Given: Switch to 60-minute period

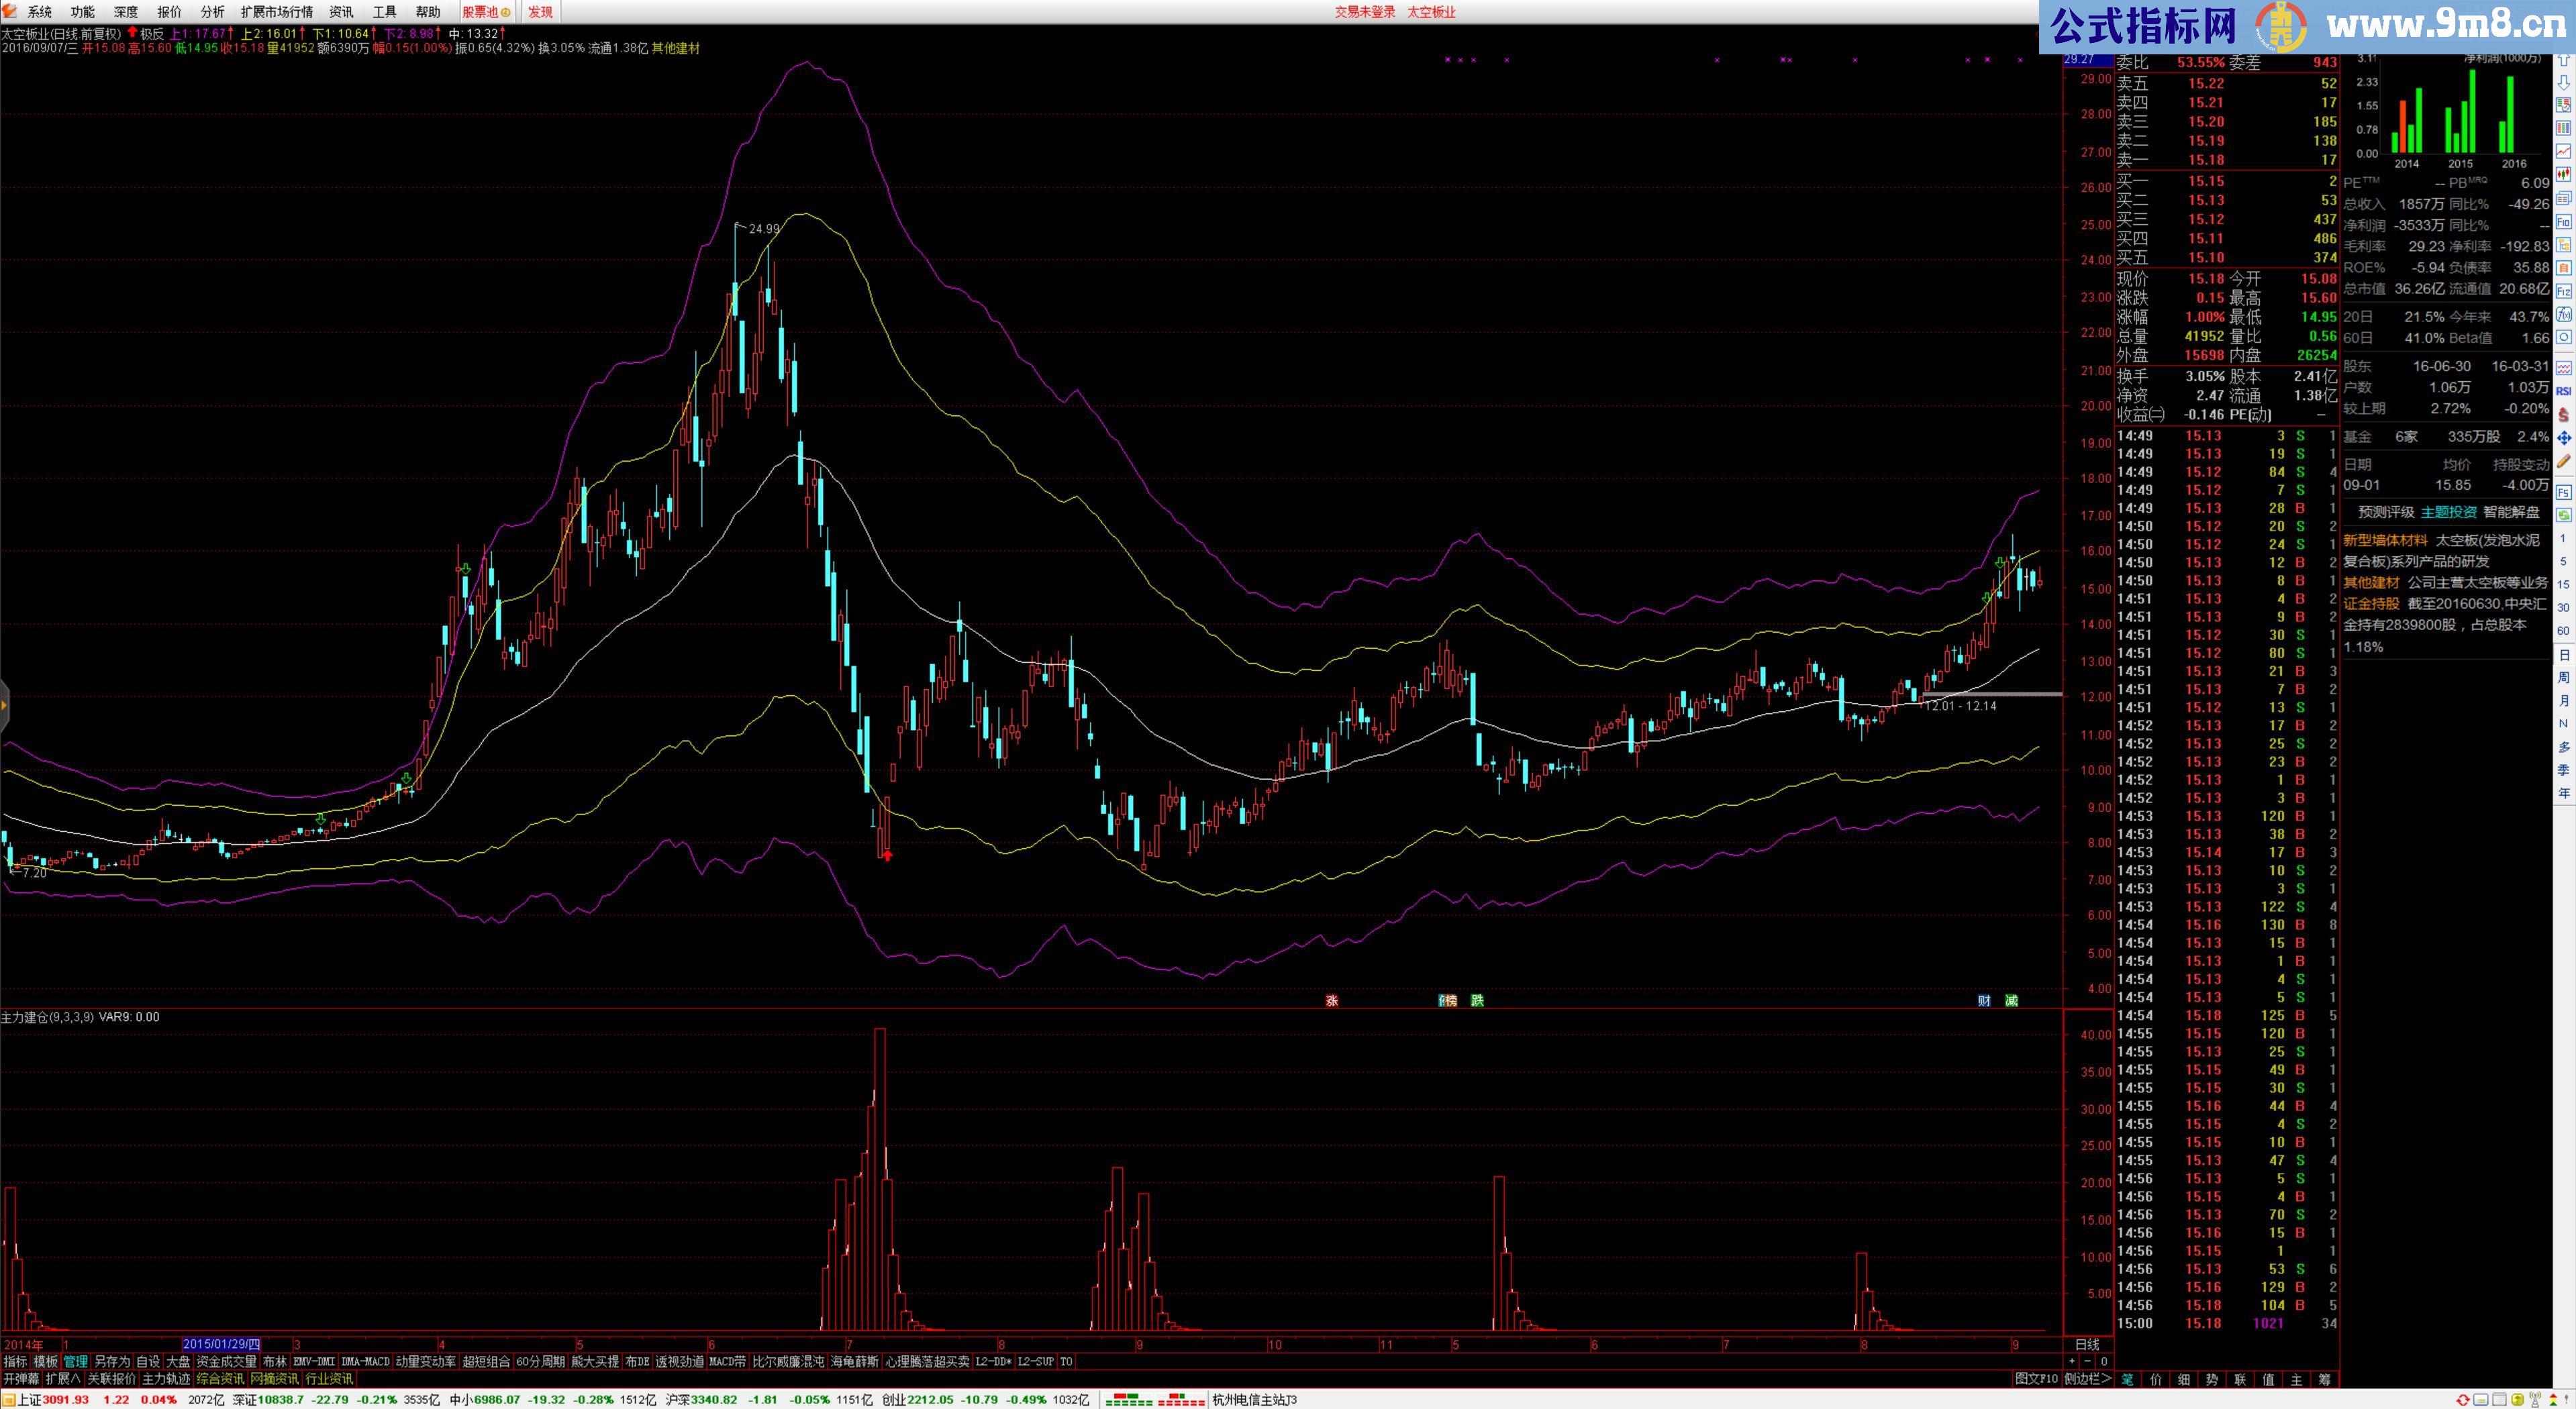Looking at the screenshot, I should 2563,630.
